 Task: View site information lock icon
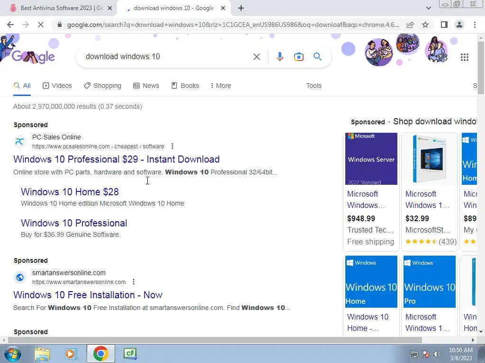(x=60, y=25)
